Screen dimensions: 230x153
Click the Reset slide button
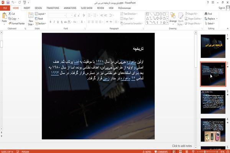[39, 19]
